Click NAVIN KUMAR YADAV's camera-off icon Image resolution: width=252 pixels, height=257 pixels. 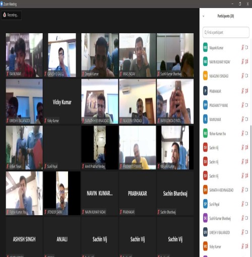pos(246,61)
